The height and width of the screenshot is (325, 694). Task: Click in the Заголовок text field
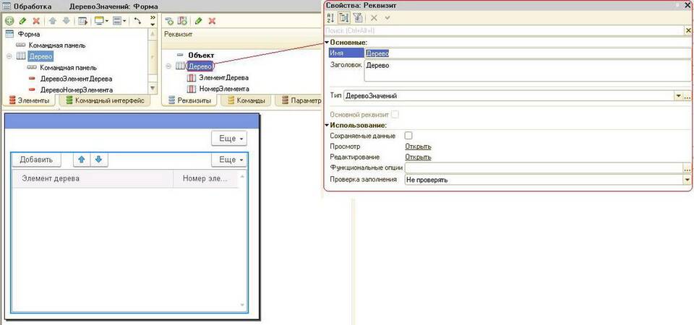pos(528,71)
